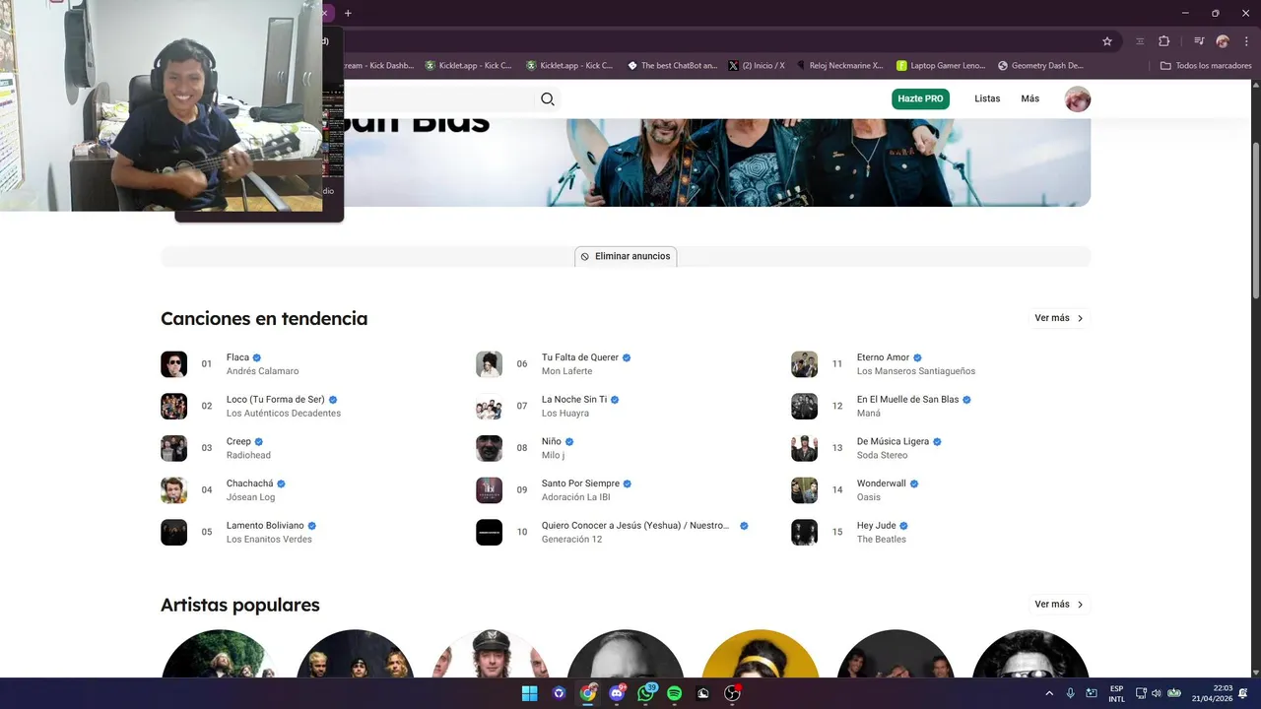Open the song Santo Por Siempre
The width and height of the screenshot is (1261, 709).
point(580,483)
